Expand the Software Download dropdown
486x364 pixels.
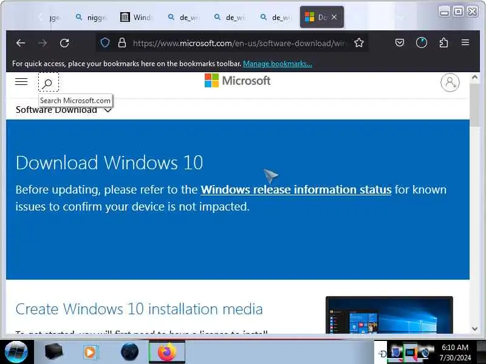(x=64, y=110)
